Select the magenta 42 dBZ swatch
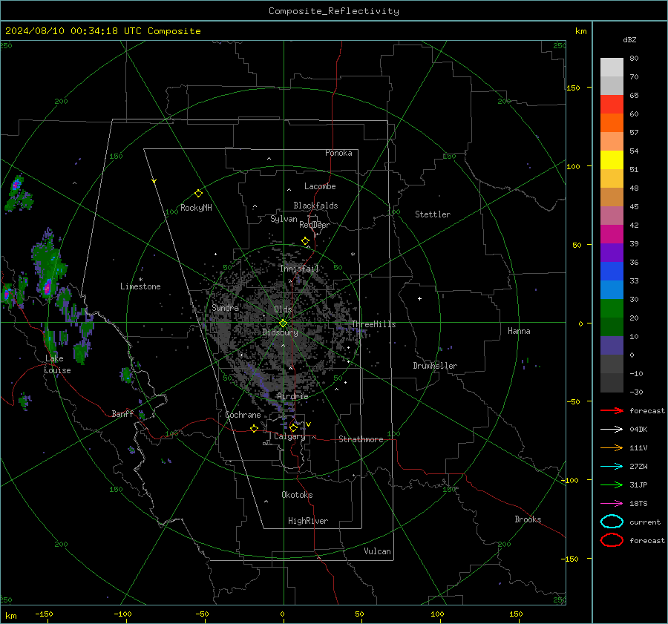The width and height of the screenshot is (668, 624). (612, 234)
